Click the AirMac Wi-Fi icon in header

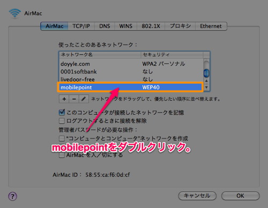(x=15, y=13)
